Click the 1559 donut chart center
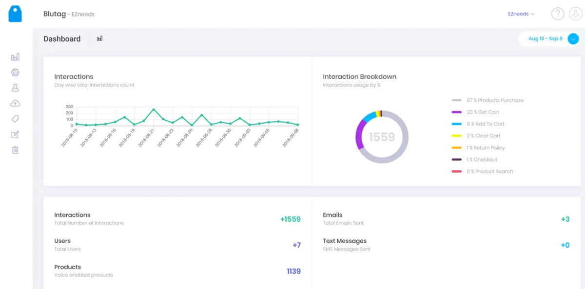This screenshot has width=585, height=289. point(382,137)
